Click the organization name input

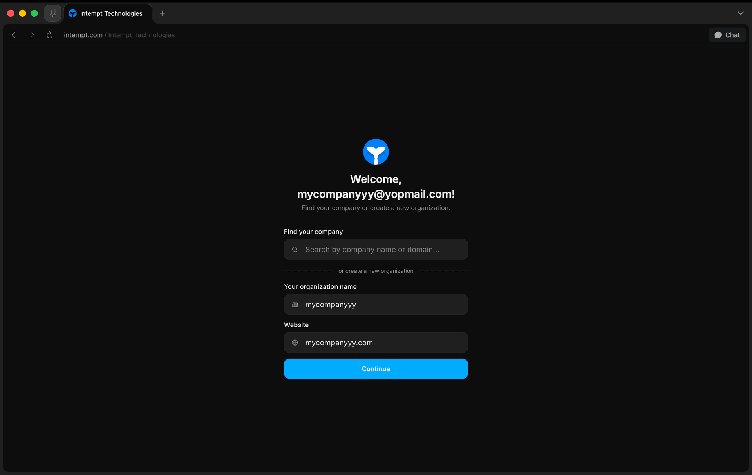pos(376,305)
